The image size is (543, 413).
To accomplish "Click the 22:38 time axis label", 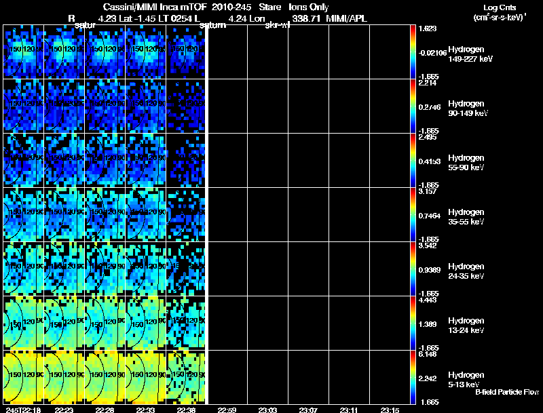I will point(187,409).
